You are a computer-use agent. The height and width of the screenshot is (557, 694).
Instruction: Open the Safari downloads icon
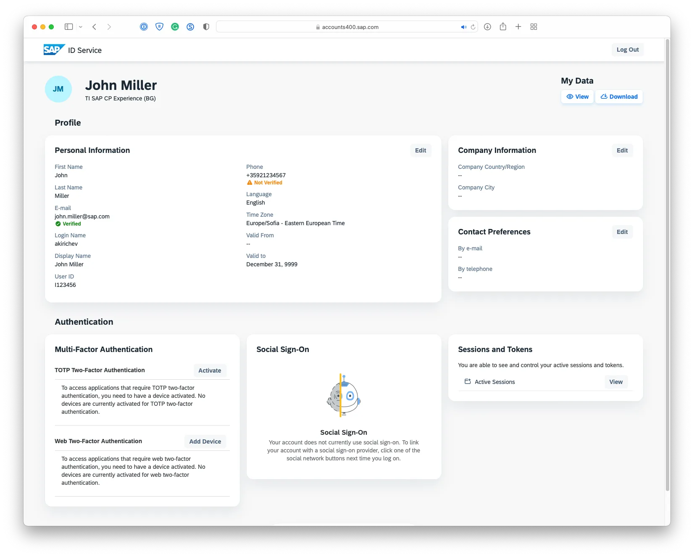487,27
